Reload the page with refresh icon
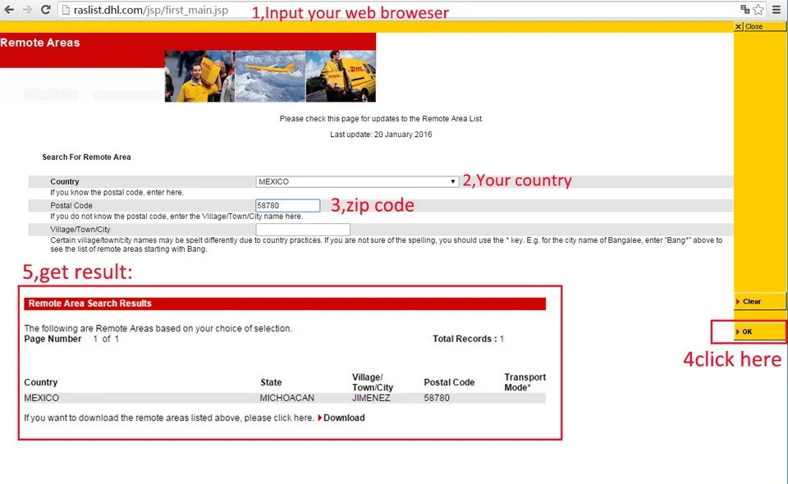Screen dimensions: 788x484 45,10
